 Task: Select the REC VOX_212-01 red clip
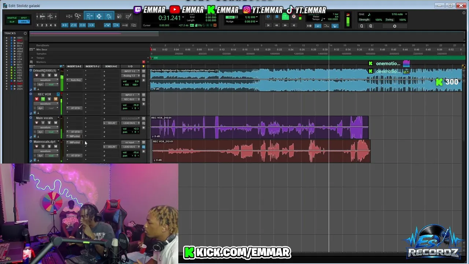[261, 151]
